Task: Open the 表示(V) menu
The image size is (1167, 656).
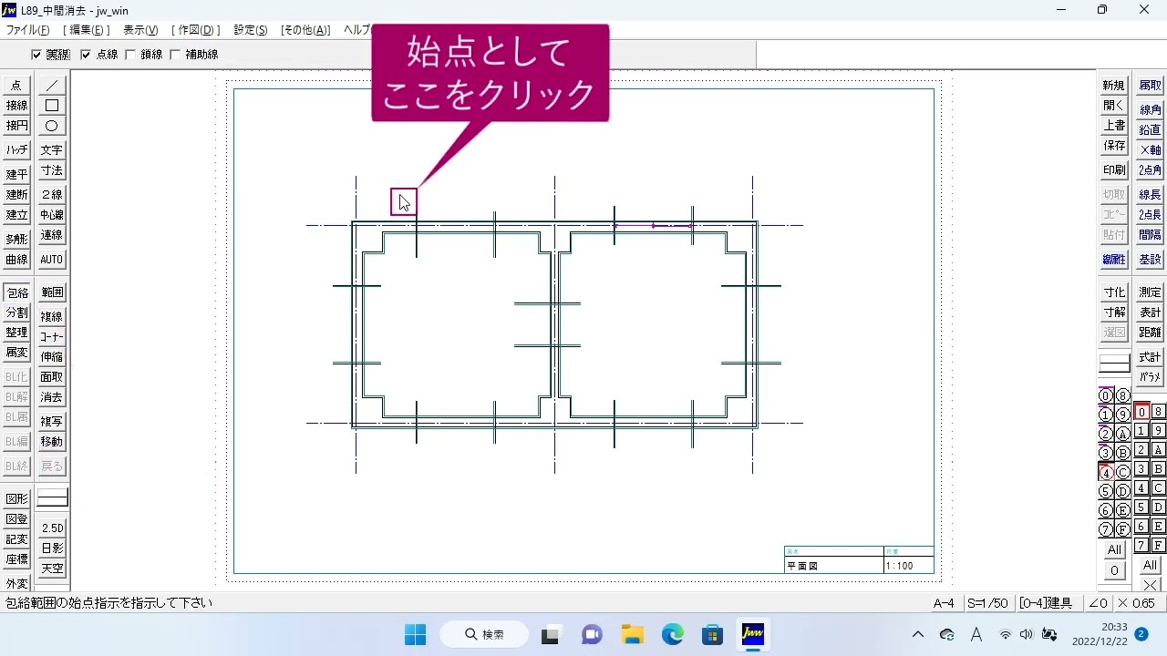Action: (x=140, y=30)
